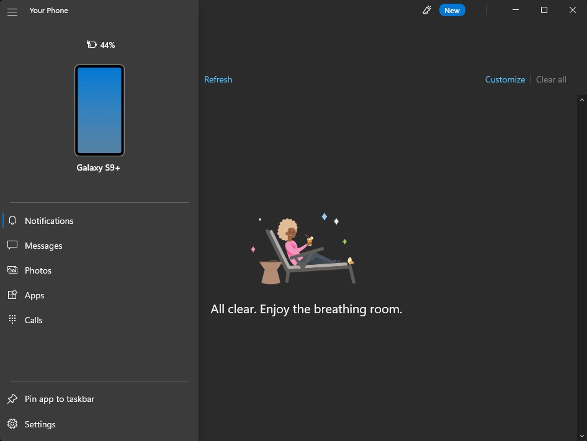Open Settings label in sidebar

[x=40, y=424]
